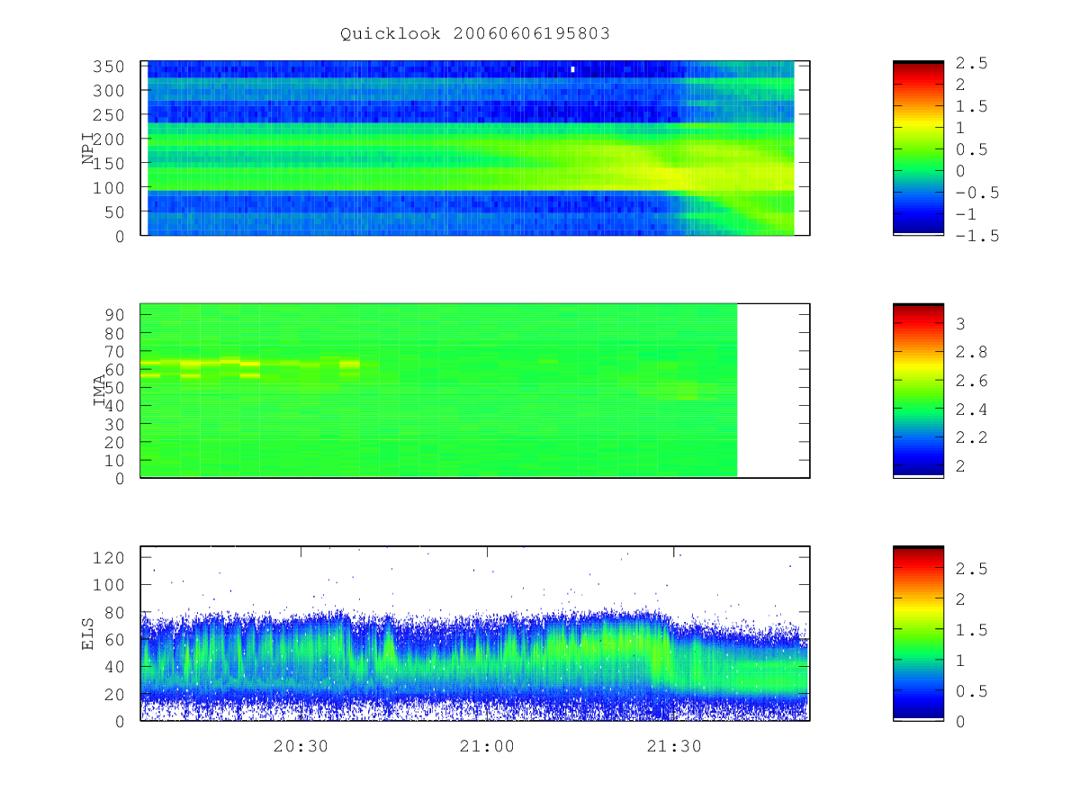
Task: Click the white pixel in NPI panel
Action: pos(572,68)
